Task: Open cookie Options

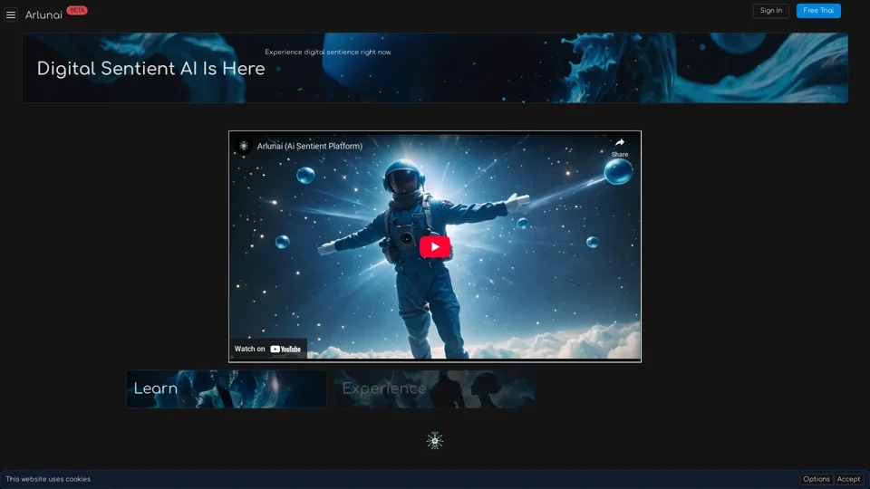Action: [817, 479]
